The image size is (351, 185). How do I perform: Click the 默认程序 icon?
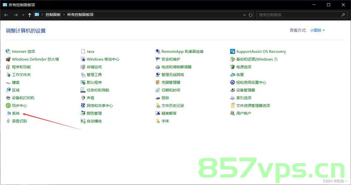click(83, 83)
